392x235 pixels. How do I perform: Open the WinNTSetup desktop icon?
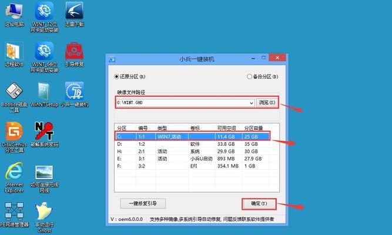44,95
